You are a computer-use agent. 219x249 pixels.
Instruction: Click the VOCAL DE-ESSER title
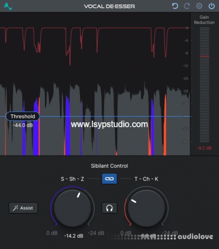coord(109,7)
